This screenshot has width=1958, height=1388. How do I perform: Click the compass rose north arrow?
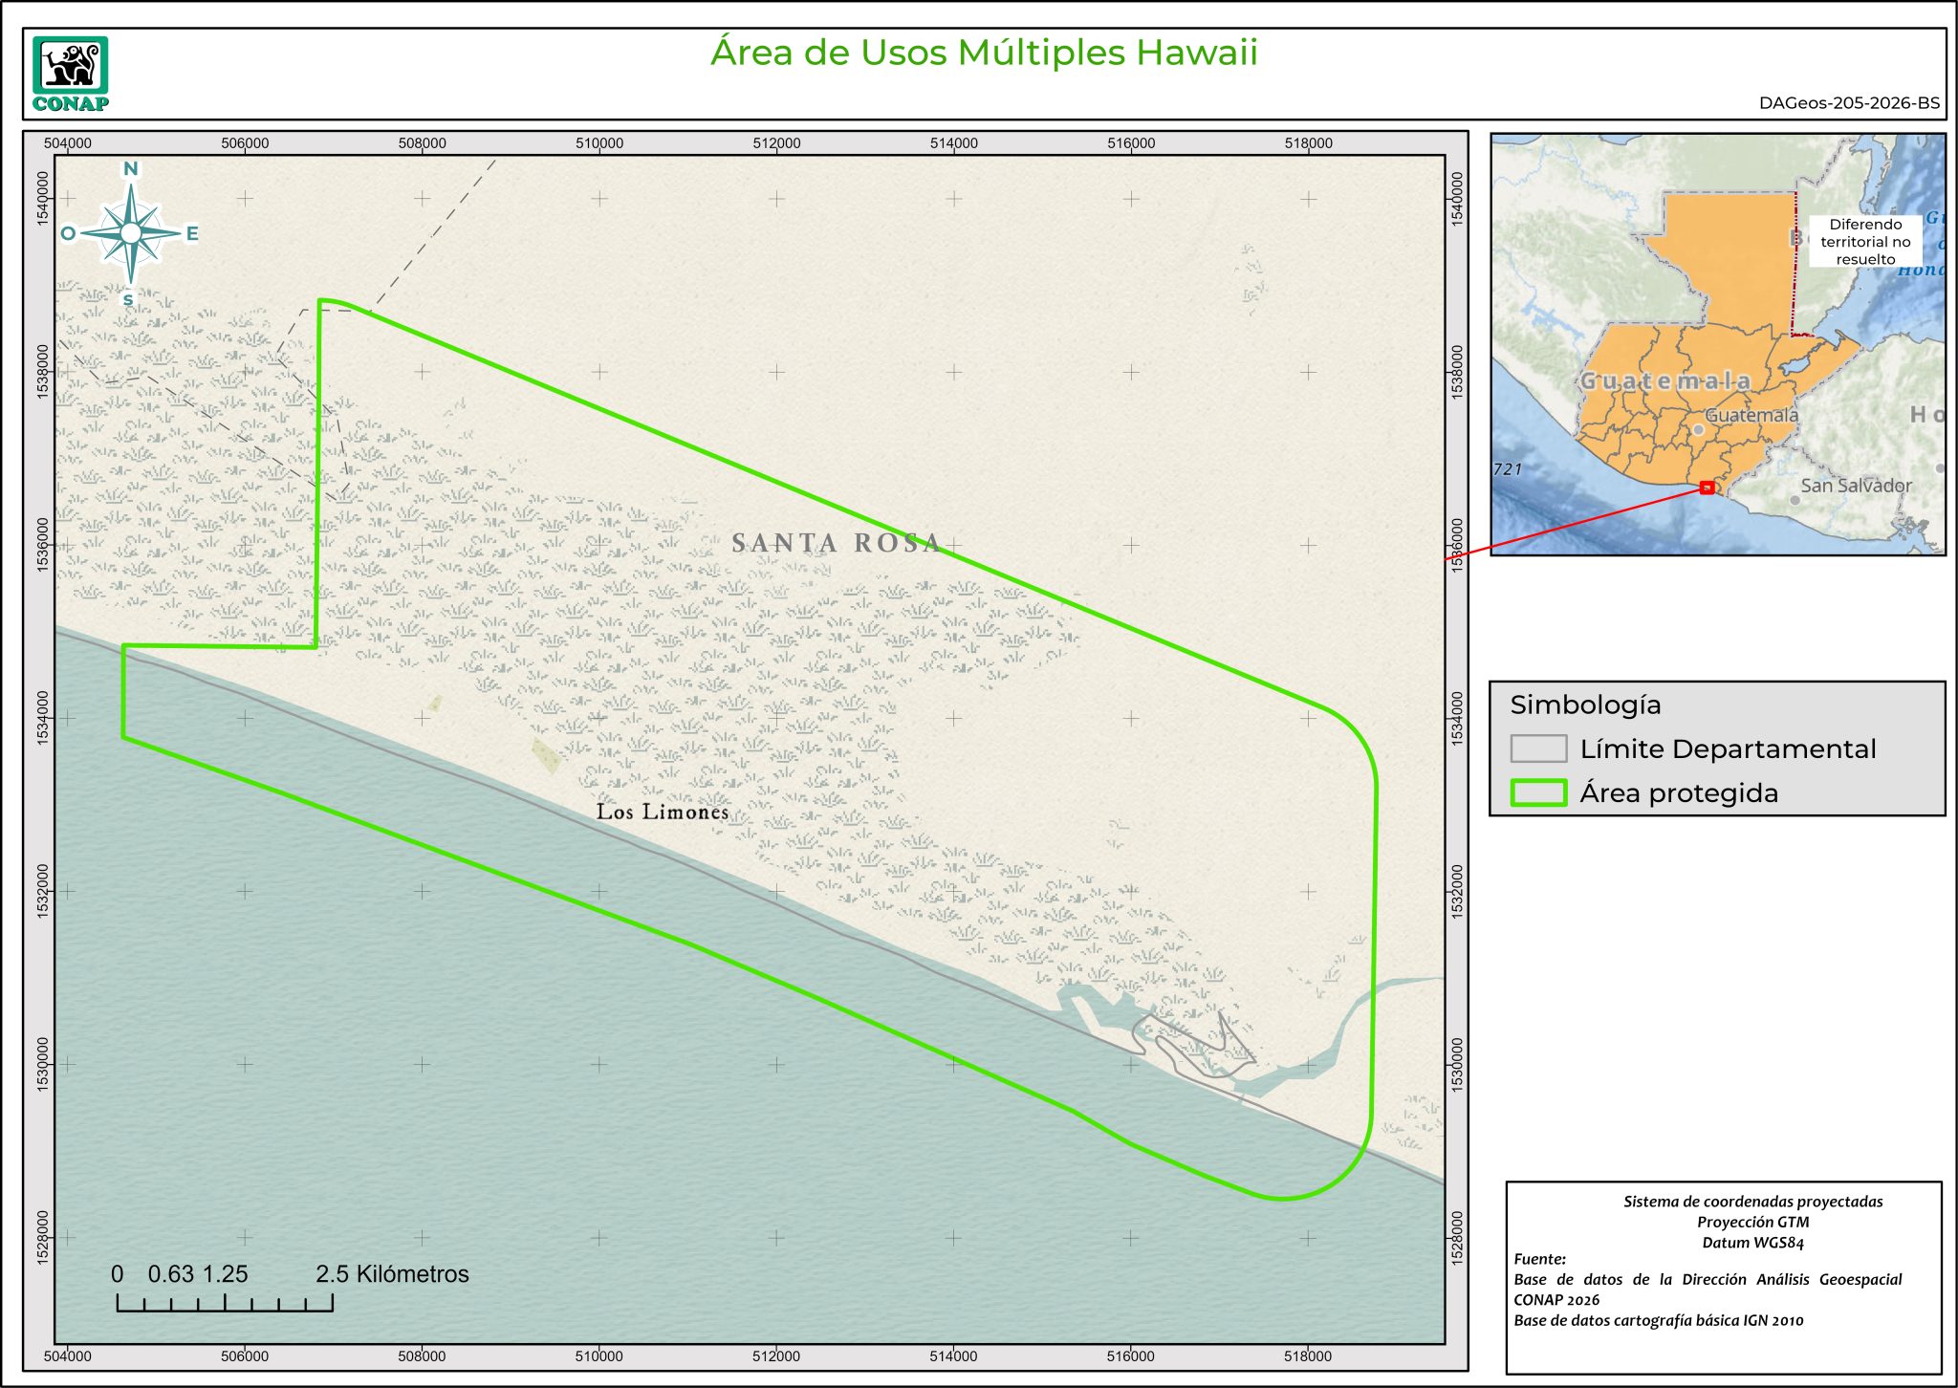click(131, 232)
